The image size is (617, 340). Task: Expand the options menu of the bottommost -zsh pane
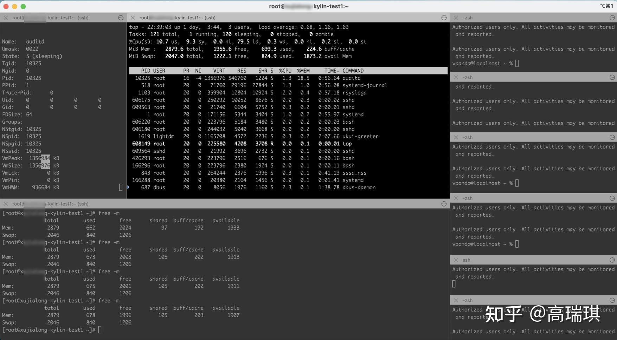point(612,300)
